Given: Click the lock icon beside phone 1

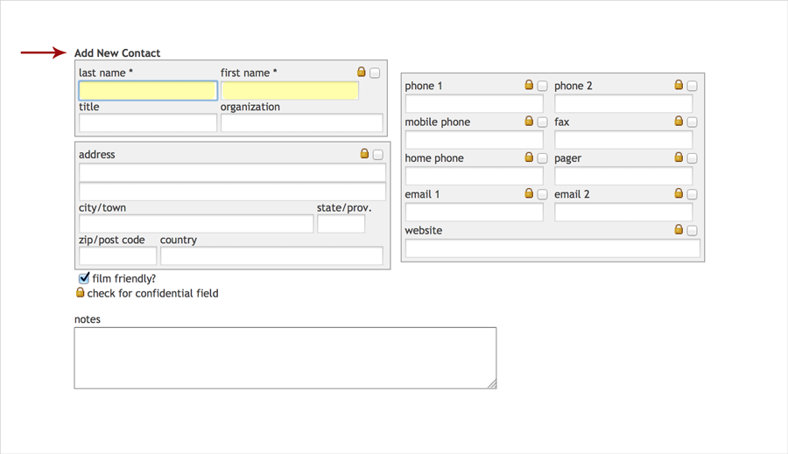Looking at the screenshot, I should pos(529,85).
